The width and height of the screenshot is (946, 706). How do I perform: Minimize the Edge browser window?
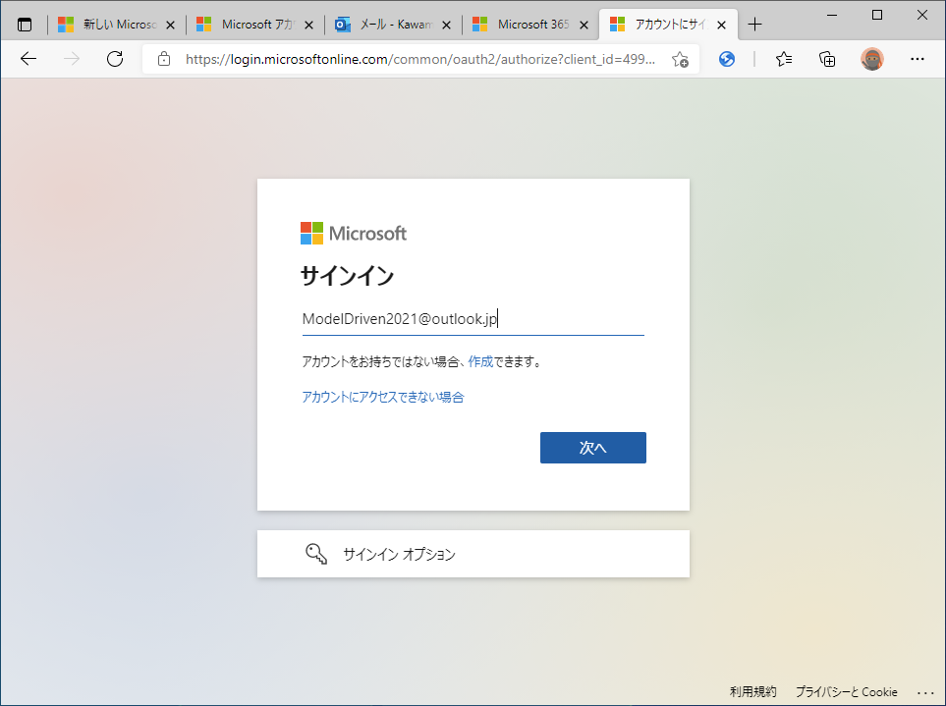pyautogui.click(x=832, y=16)
